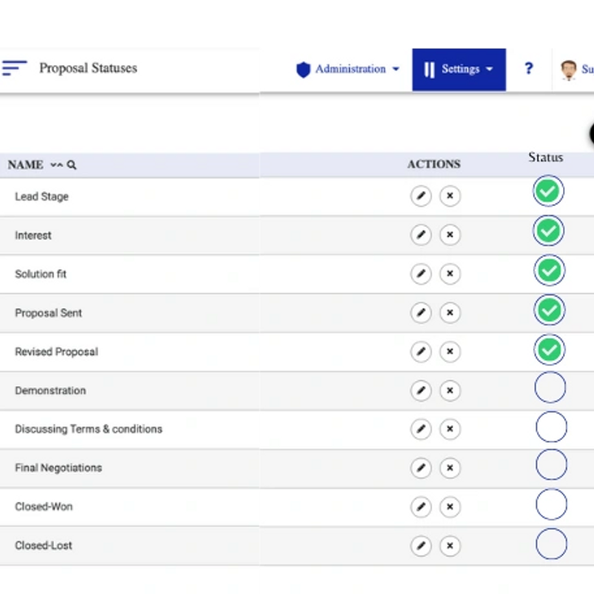Edit the Proposal Sent status

[x=421, y=312]
